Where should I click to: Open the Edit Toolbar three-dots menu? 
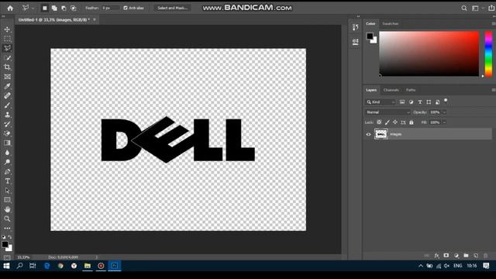[x=7, y=228]
